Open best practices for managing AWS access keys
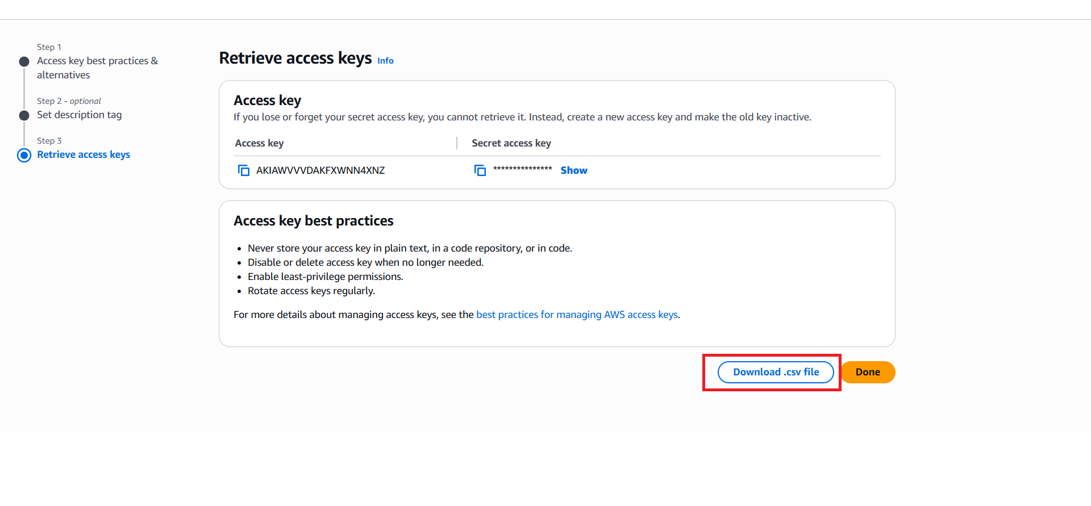Image resolution: width=1091 pixels, height=506 pixels. click(x=577, y=315)
